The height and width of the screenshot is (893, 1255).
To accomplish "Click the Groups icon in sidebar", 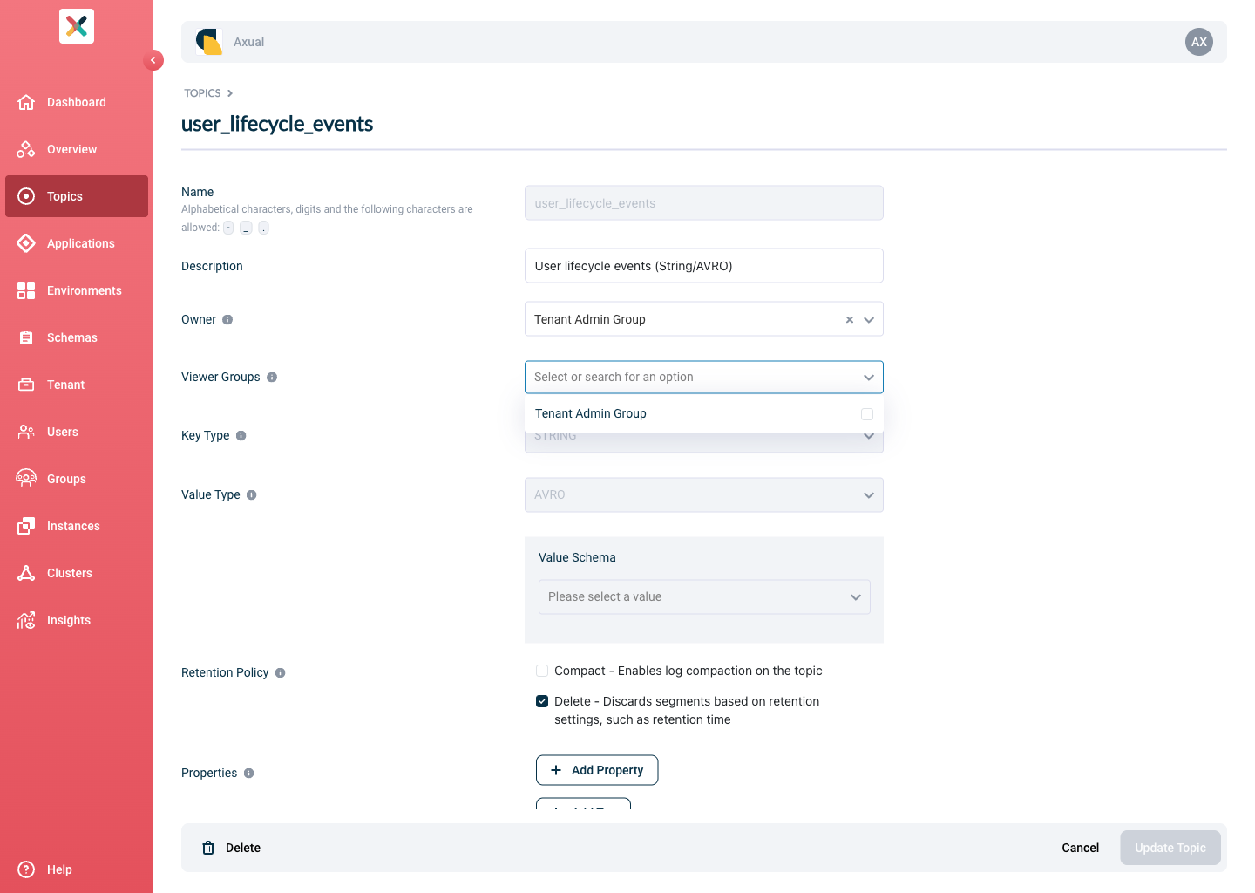I will pos(26,479).
